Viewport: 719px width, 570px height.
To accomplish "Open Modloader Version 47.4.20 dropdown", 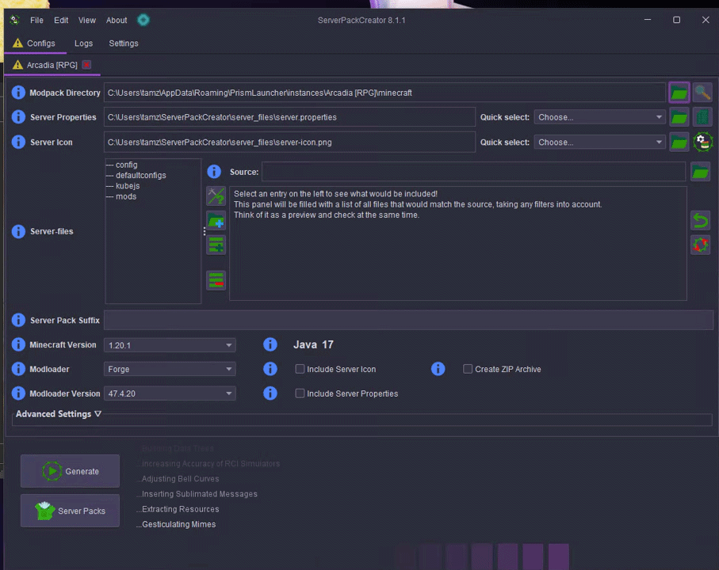I will point(170,393).
